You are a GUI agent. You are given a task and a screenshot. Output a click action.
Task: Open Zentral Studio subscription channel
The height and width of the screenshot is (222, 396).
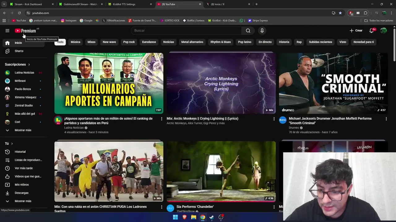[24, 105]
